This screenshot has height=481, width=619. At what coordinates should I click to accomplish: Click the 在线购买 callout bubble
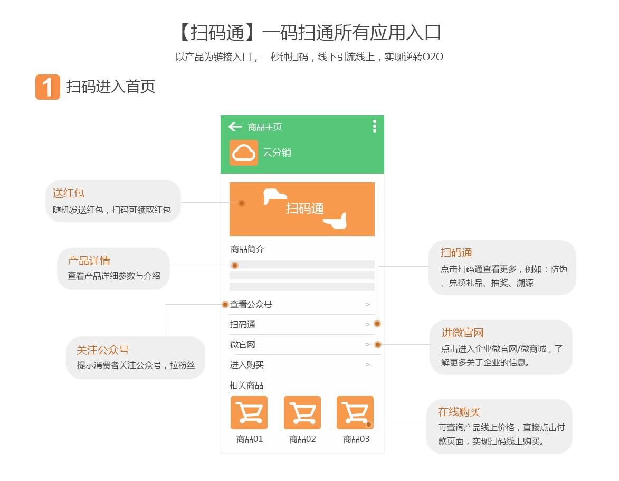499,427
